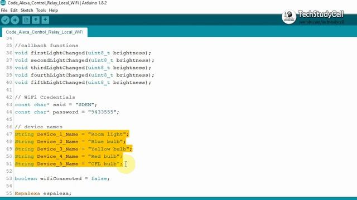Click thirdLightChanged function declaration

pyautogui.click(x=83, y=68)
